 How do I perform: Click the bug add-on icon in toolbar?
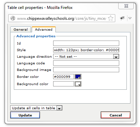pos(122,18)
